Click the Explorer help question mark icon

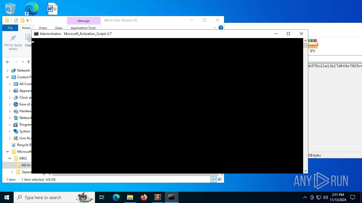(x=221, y=28)
